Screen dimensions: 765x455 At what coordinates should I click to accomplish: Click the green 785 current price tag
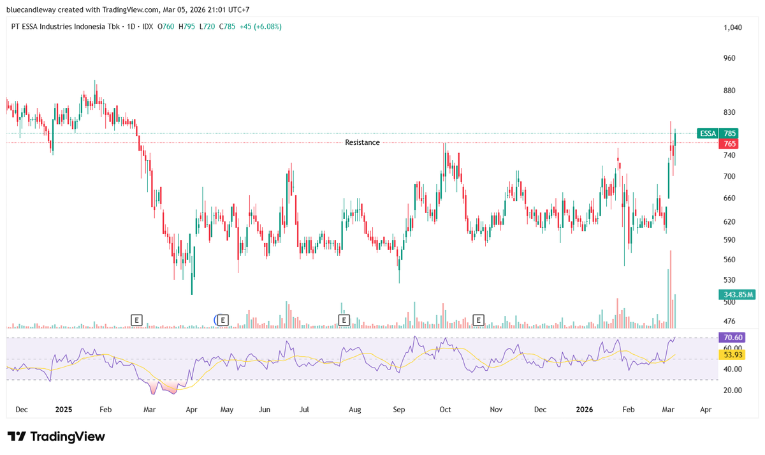pos(730,133)
